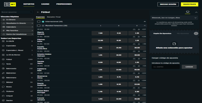
Task: Click the Béisbol icon in the sidebar
Action: tap(3, 82)
